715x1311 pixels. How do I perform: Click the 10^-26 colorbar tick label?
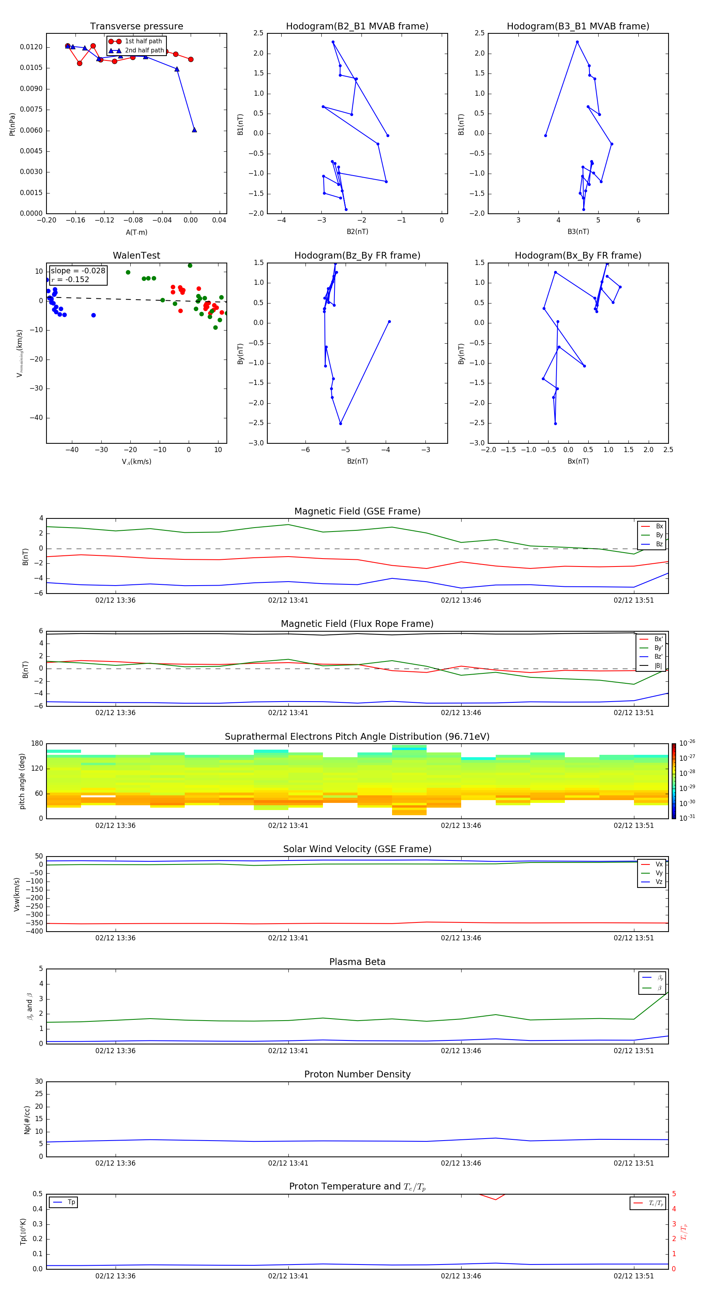(686, 743)
